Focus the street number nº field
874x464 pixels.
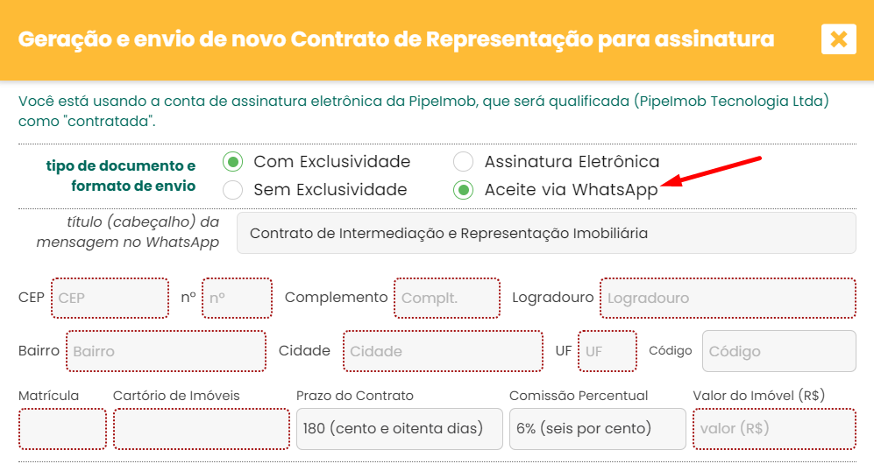237,299
